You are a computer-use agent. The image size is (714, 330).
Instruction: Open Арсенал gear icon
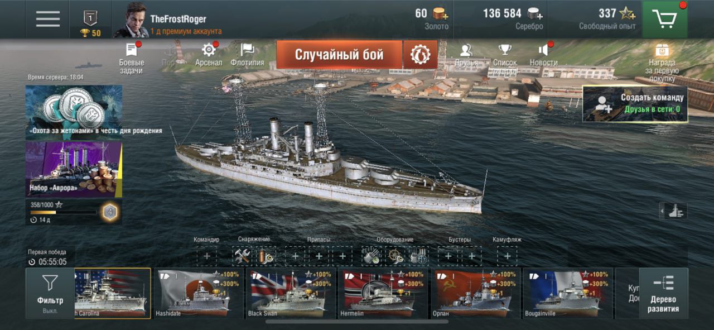209,54
